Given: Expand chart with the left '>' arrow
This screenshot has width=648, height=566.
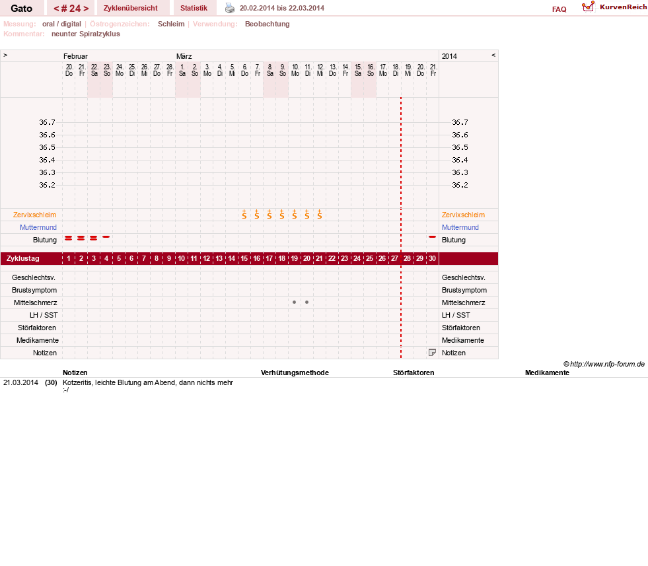Looking at the screenshot, I should pyautogui.click(x=5, y=55).
